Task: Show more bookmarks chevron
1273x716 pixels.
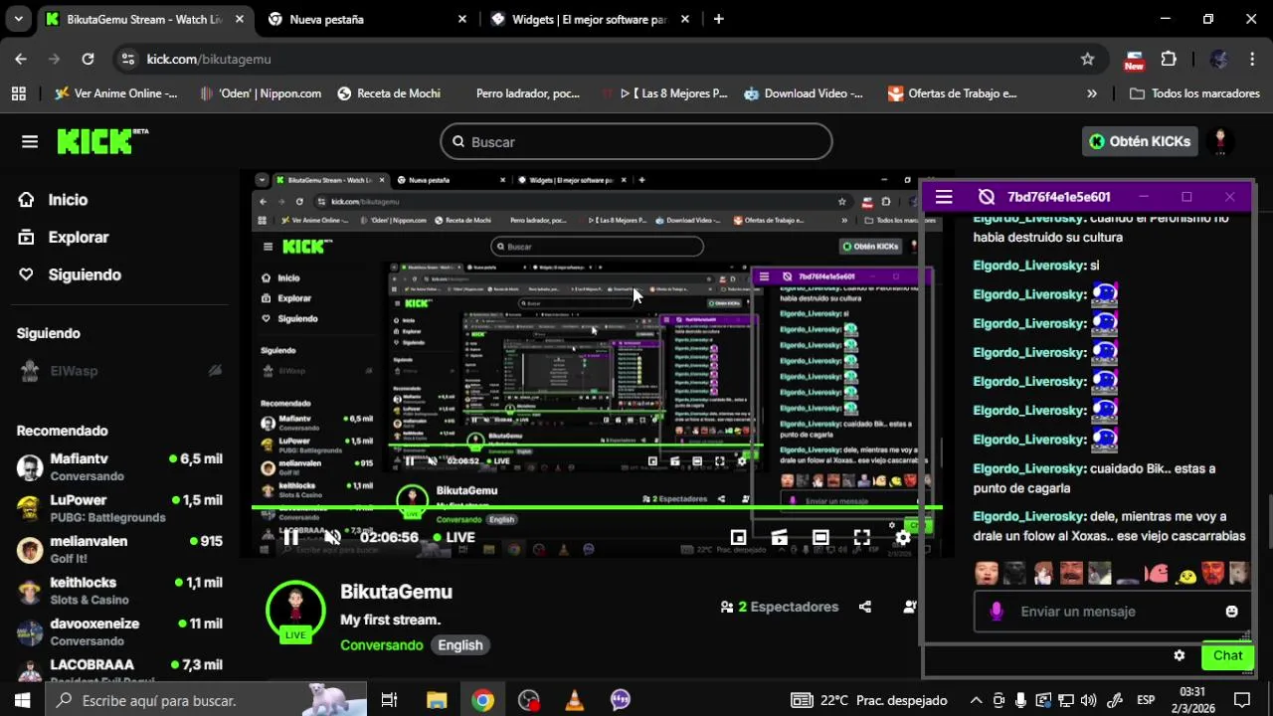Action: click(x=1092, y=93)
